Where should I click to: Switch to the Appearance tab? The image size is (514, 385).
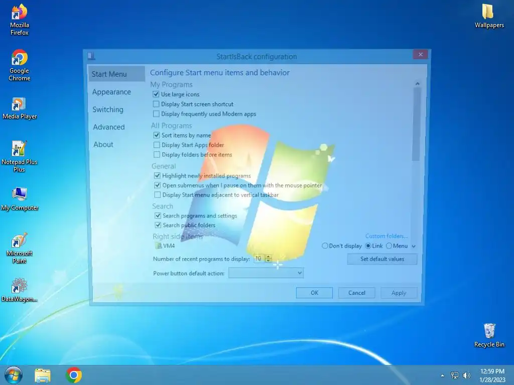[111, 92]
